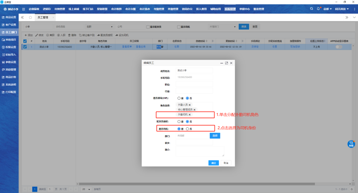Open the vertical three-dot more menu
358x193 pixels.
click(x=353, y=17)
